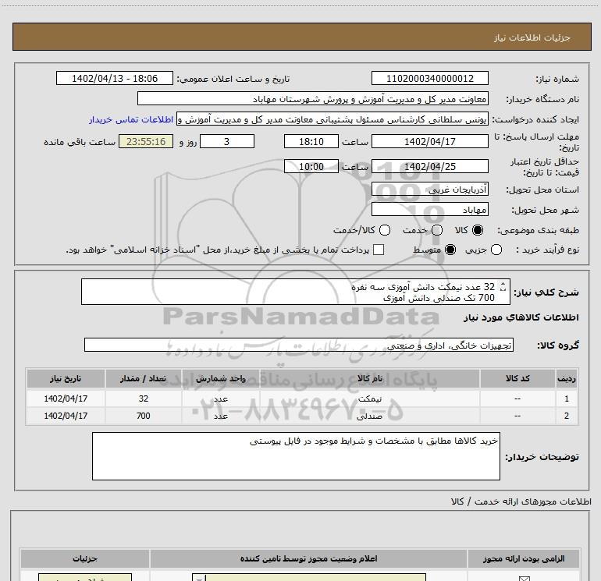Toggle the mandatory permit checkbox

[524, 579]
